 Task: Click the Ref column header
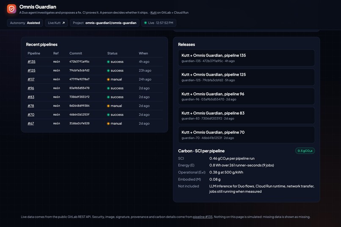(x=56, y=53)
